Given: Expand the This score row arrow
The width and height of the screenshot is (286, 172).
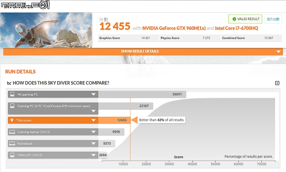Looking at the screenshot, I should (x=93, y=120).
